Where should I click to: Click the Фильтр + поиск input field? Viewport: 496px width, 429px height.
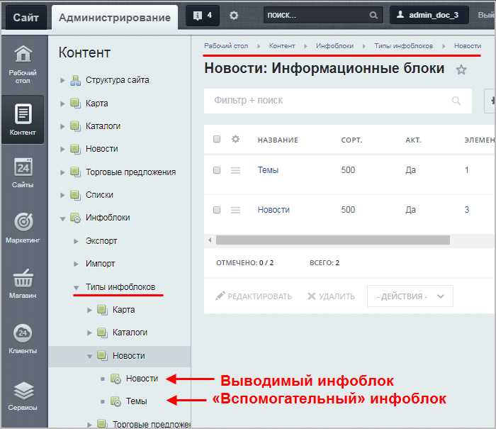point(338,101)
